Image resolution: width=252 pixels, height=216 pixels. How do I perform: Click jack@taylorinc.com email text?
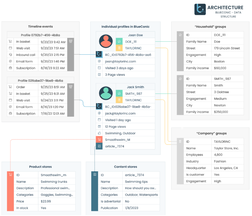coord(120,113)
